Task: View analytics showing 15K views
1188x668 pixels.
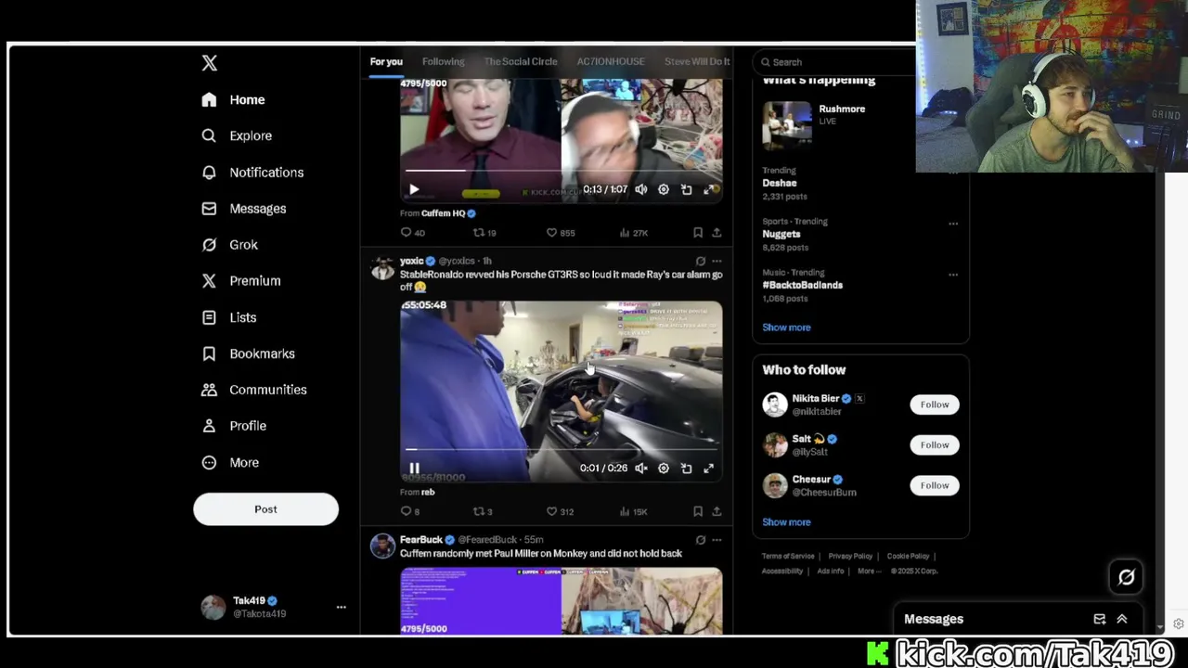Action: [x=634, y=511]
